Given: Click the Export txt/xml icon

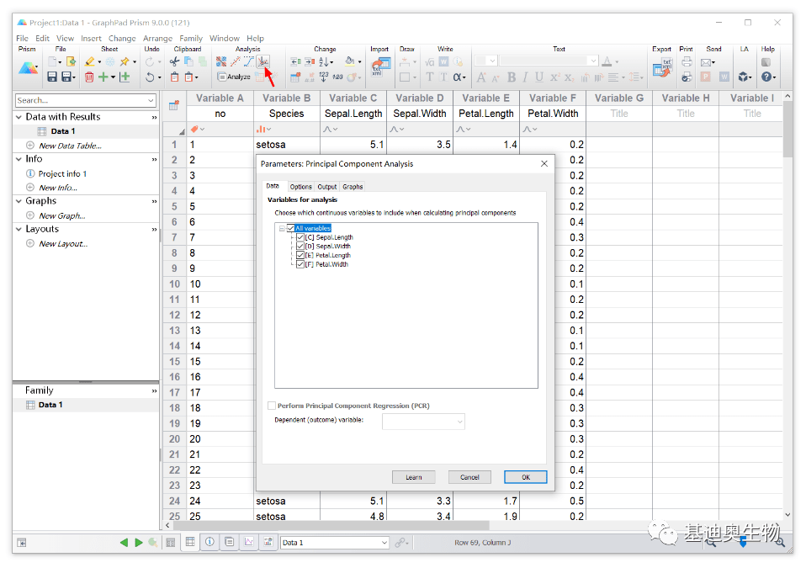Looking at the screenshot, I should point(662,67).
